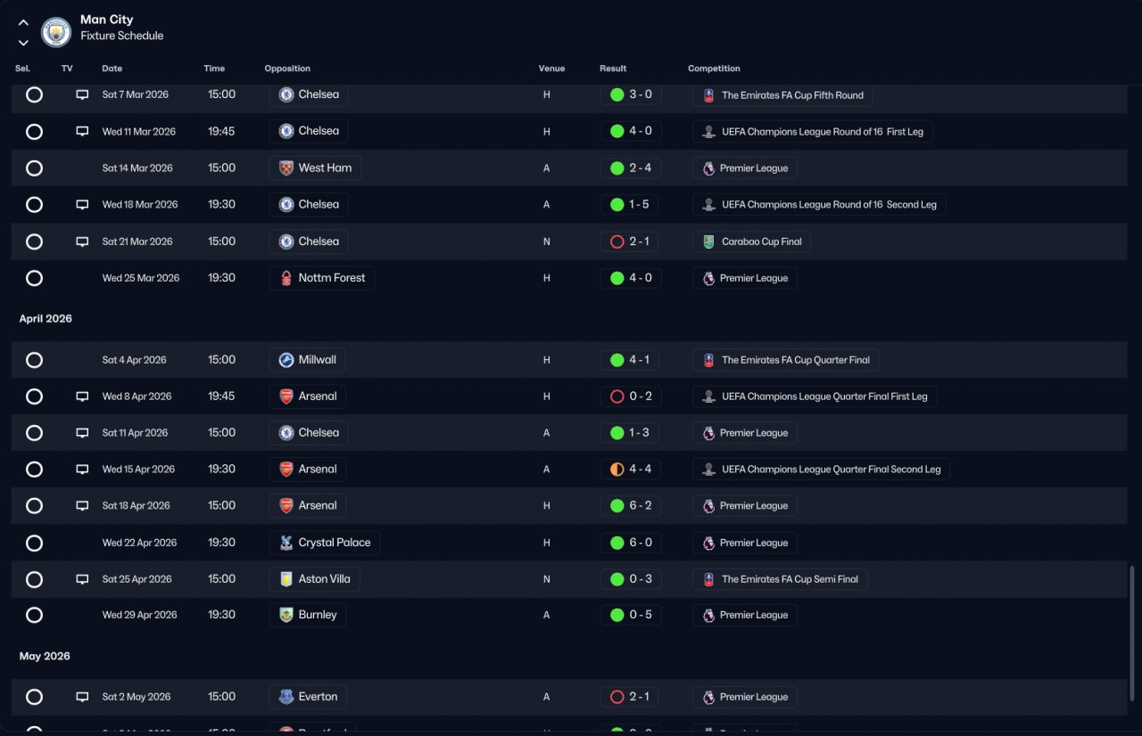The height and width of the screenshot is (736, 1142).
Task: Click the Man City club badge
Action: click(56, 33)
